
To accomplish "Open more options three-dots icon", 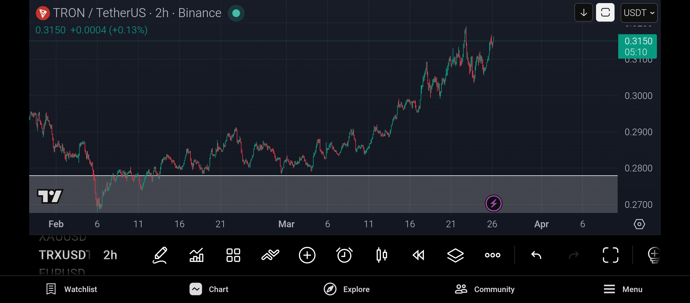I will (493, 255).
